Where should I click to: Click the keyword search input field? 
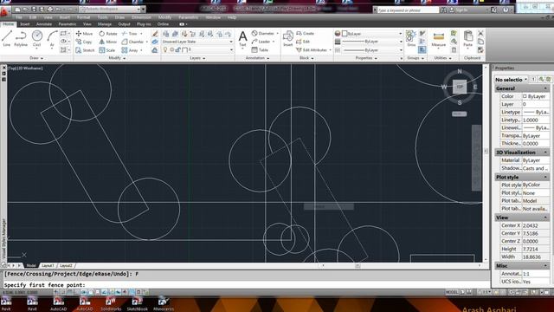pyautogui.click(x=408, y=10)
